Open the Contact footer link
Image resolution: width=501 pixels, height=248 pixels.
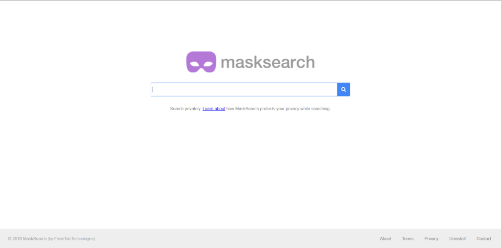click(x=484, y=239)
